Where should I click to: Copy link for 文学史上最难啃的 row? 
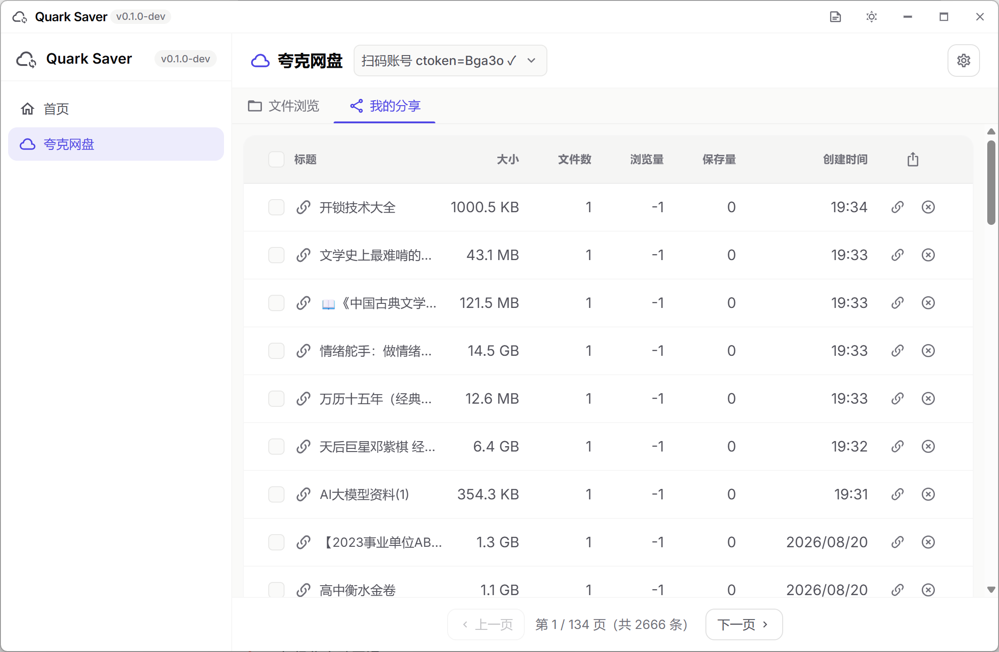(897, 255)
